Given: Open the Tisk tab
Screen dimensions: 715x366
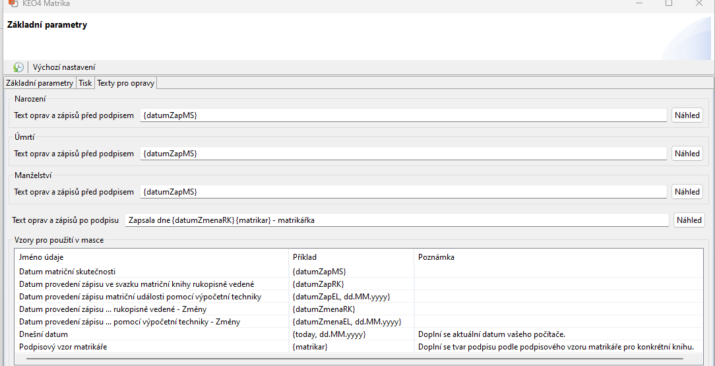Looking at the screenshot, I should point(85,83).
